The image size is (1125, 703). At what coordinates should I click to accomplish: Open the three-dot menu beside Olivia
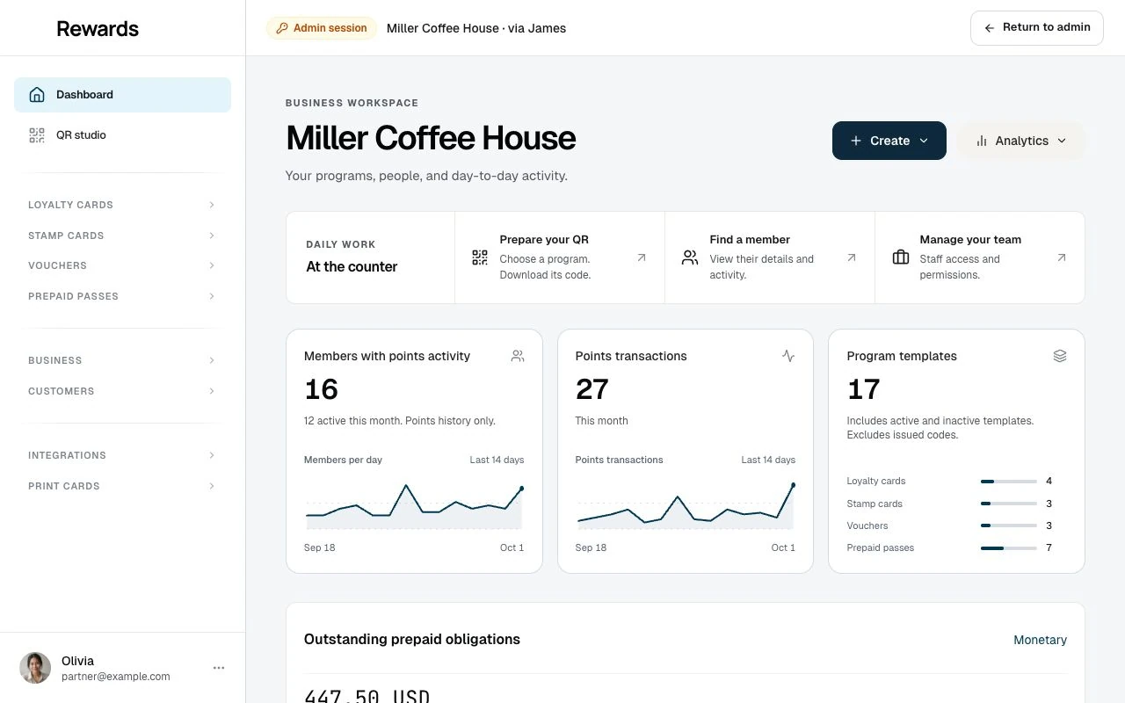point(219,668)
